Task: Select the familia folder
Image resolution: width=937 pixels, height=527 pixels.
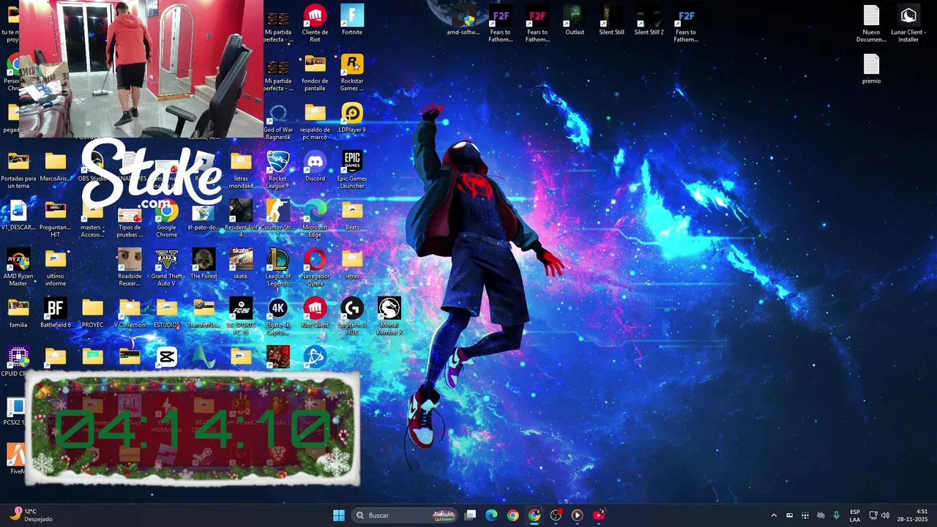Action: click(x=18, y=313)
